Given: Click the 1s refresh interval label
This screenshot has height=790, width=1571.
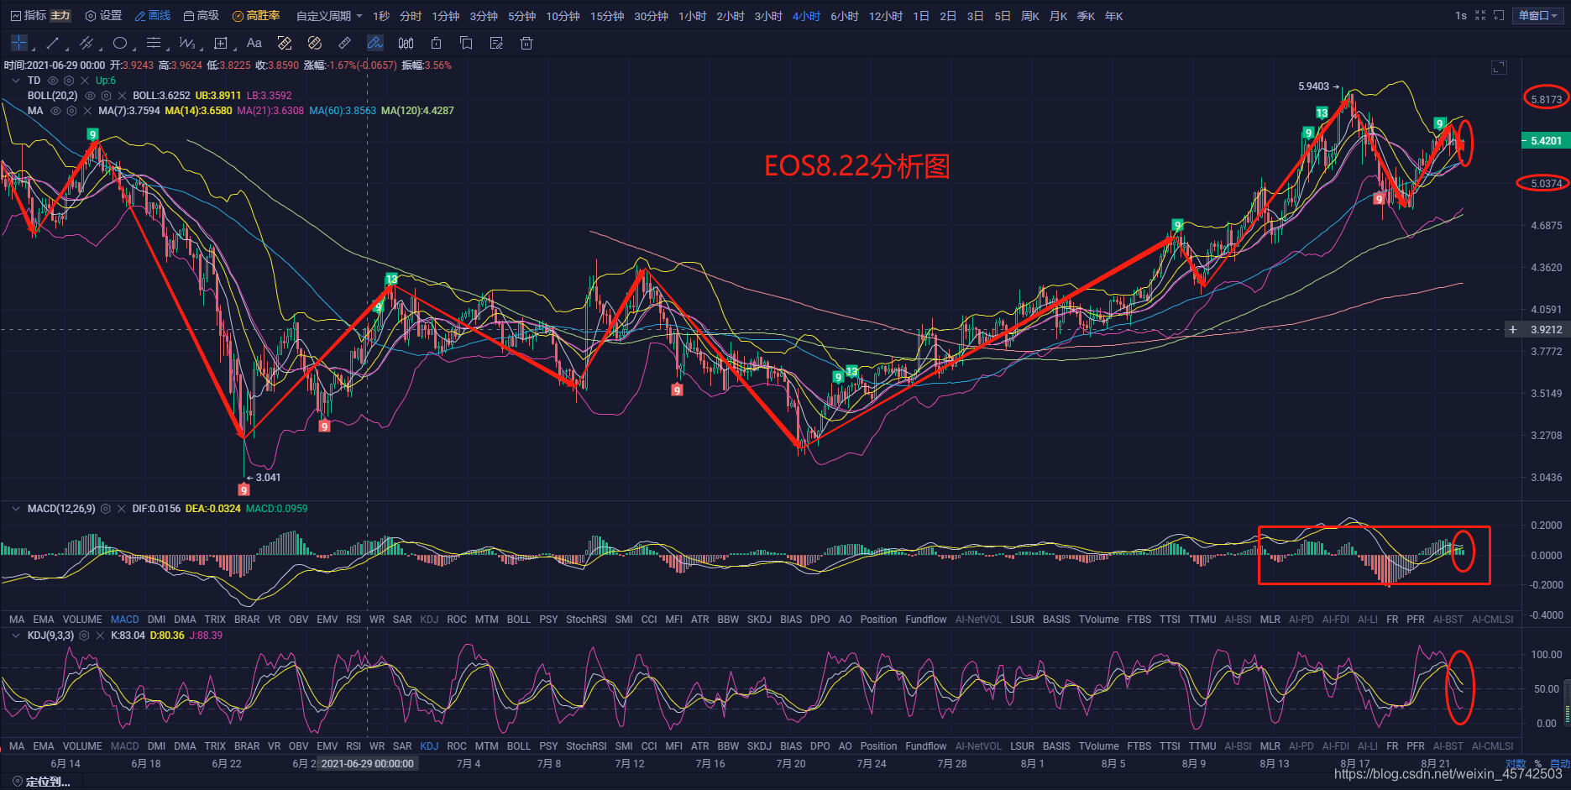Looking at the screenshot, I should tap(1461, 16).
